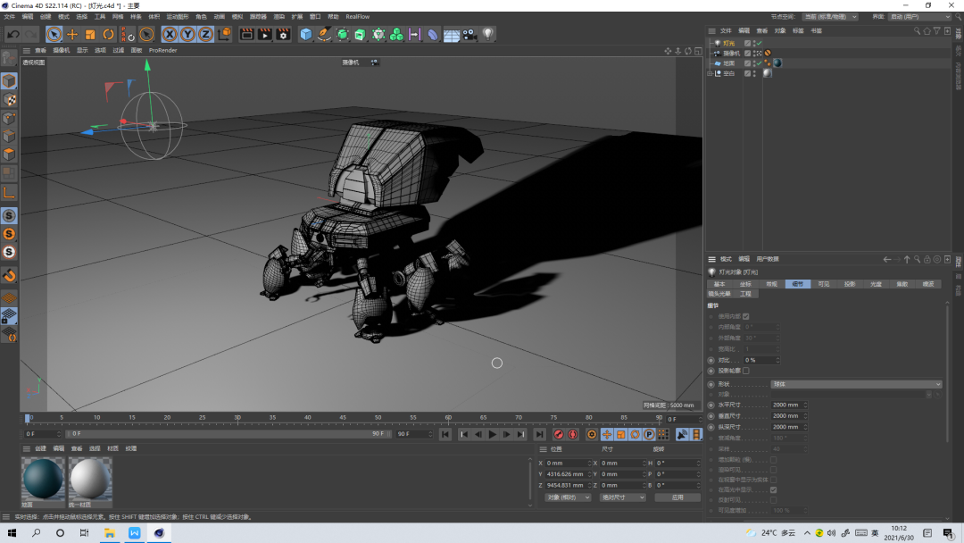Expand the 空白 null object
This screenshot has width=964, height=543.
click(x=711, y=73)
